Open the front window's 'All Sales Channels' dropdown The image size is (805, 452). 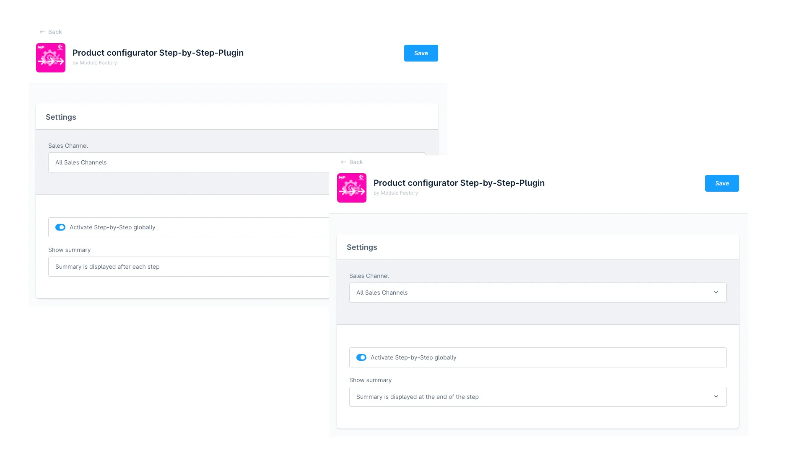point(537,293)
